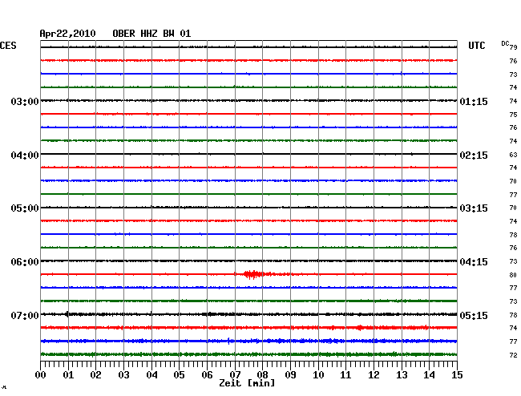This screenshot has width=521, height=396.
Task: Select the 02:15 UTC time label
Action: (474, 156)
